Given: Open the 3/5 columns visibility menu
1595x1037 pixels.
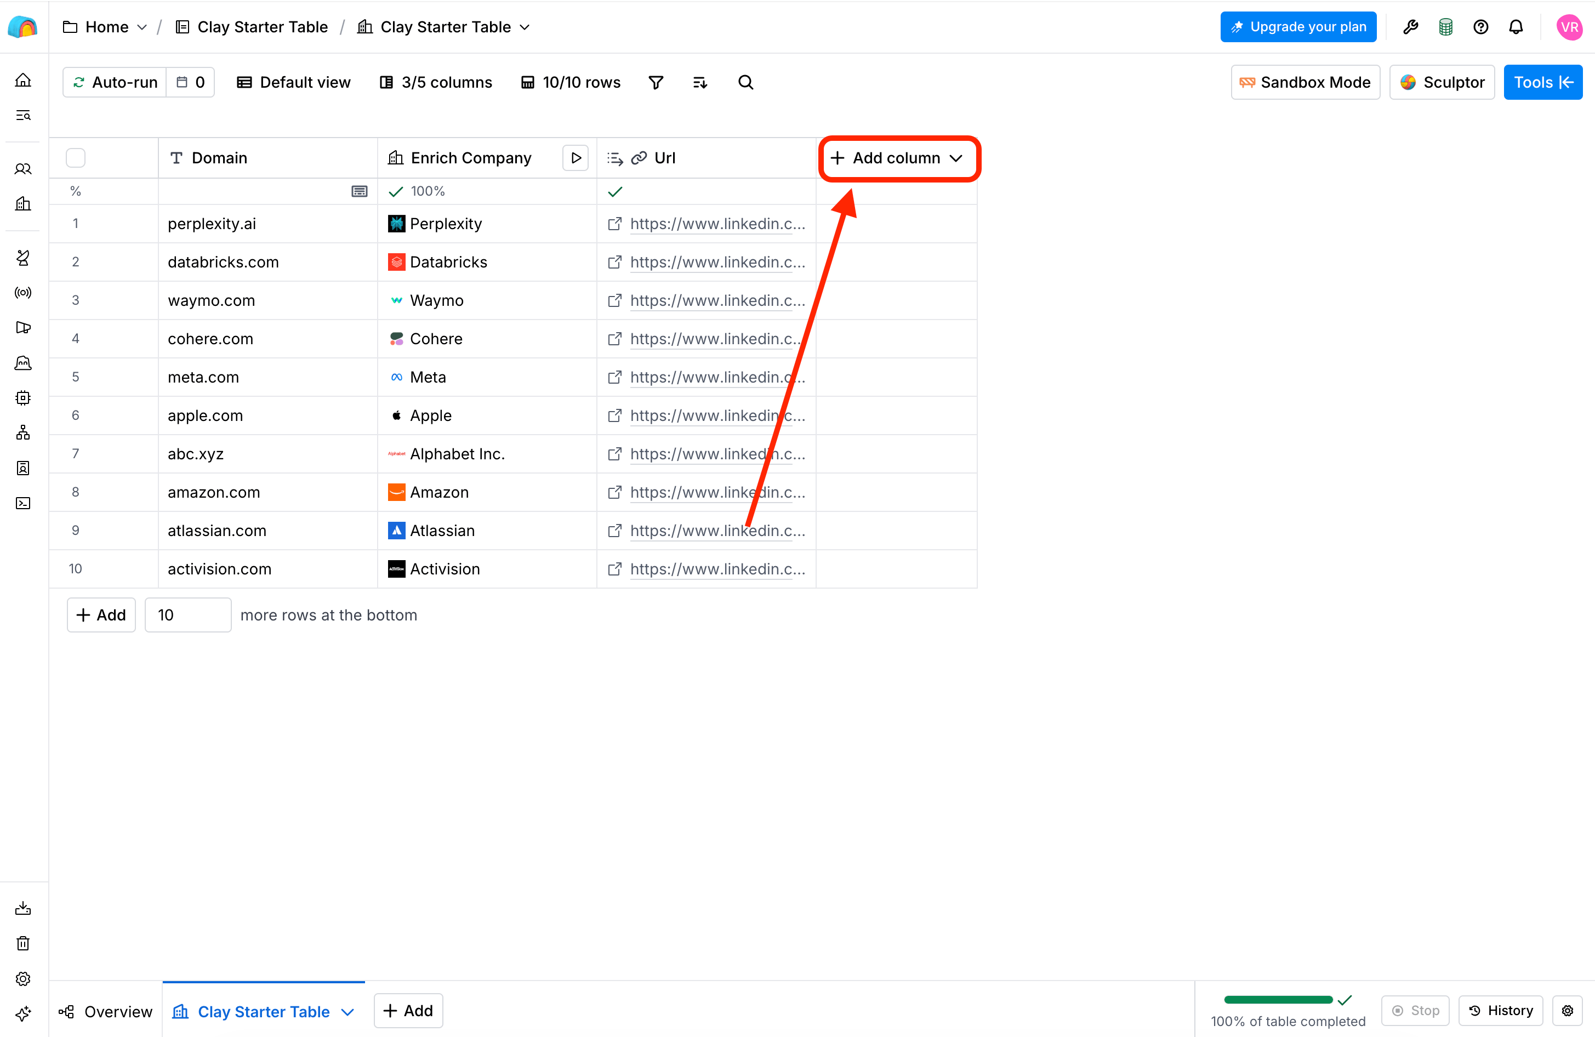Looking at the screenshot, I should (436, 82).
